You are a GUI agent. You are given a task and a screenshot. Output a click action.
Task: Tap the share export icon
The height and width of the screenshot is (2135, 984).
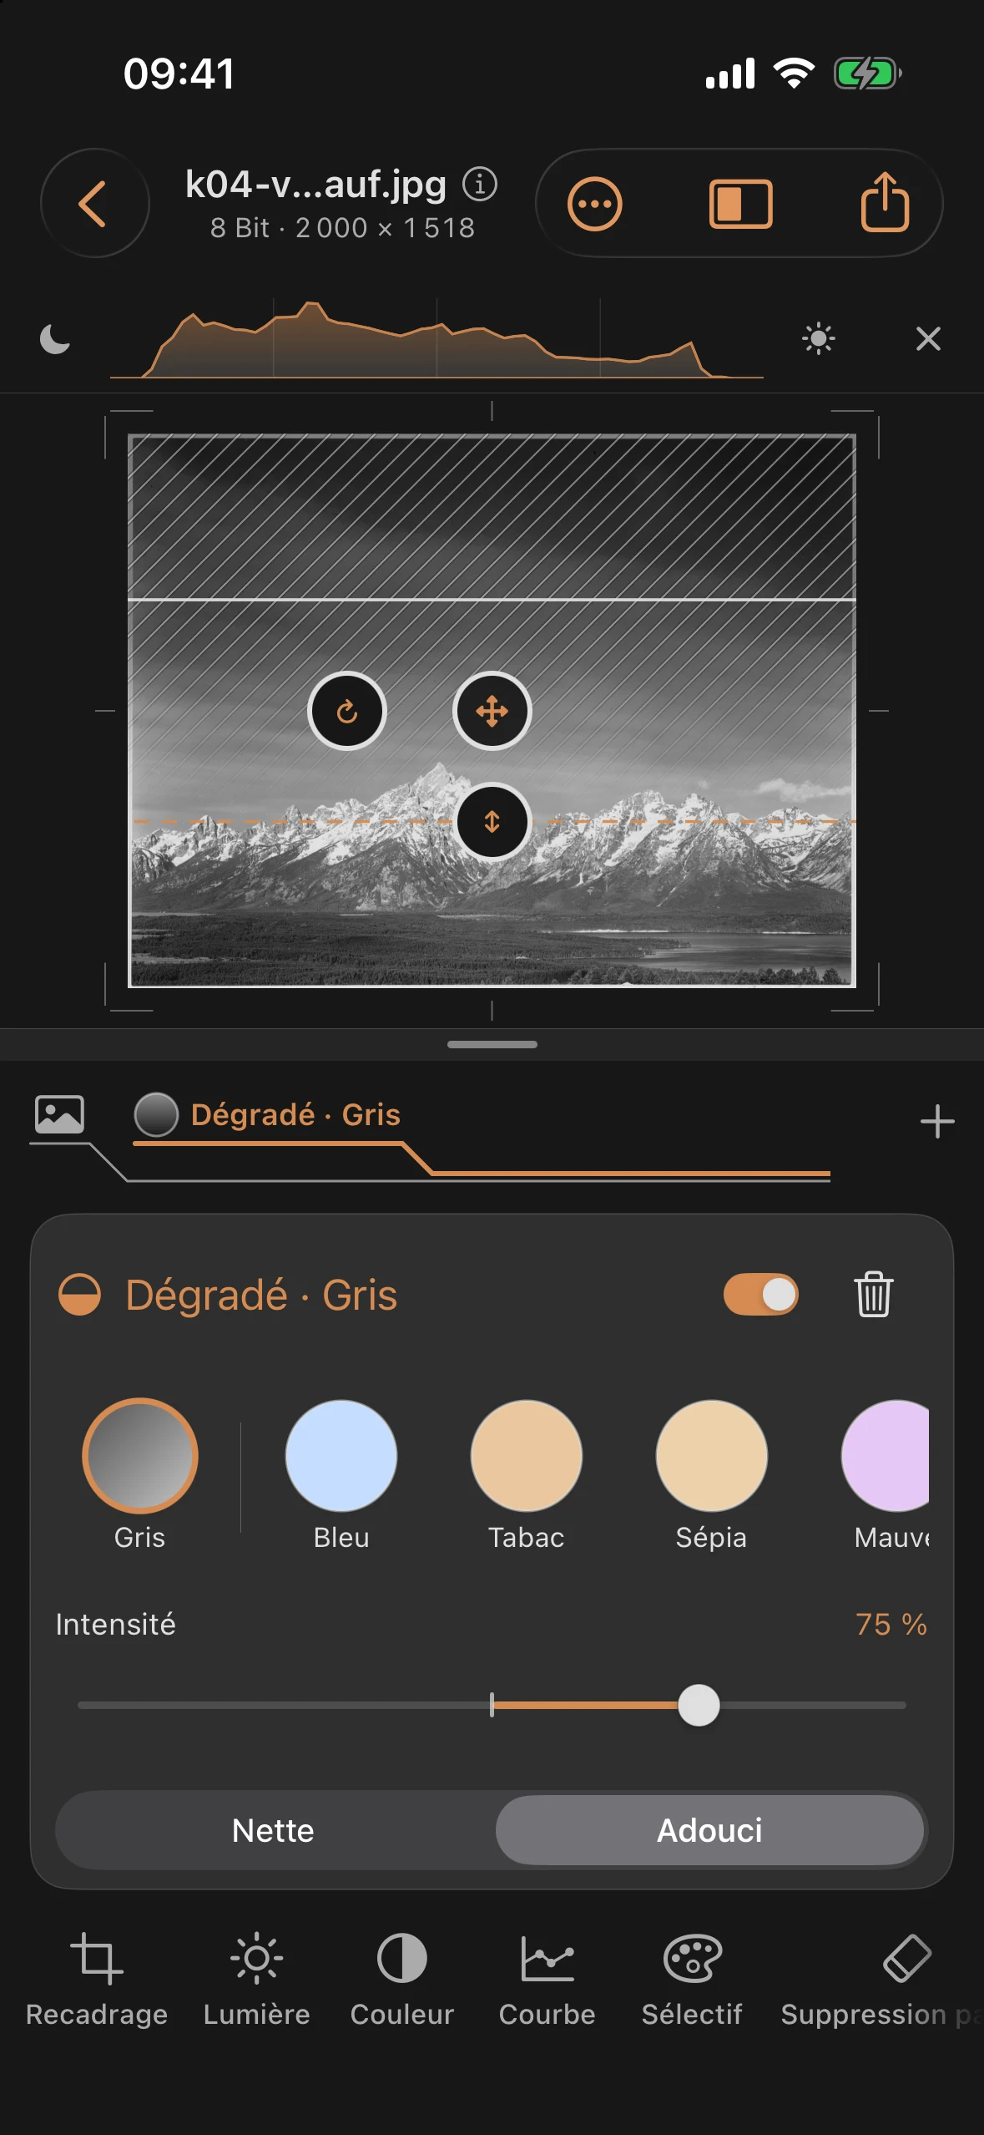point(885,202)
